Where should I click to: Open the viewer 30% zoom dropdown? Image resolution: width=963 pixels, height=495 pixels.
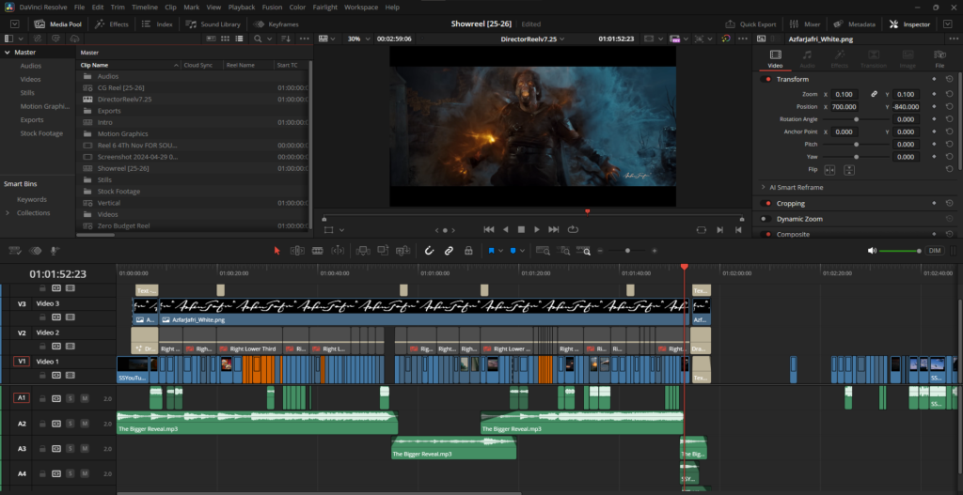[x=355, y=39]
